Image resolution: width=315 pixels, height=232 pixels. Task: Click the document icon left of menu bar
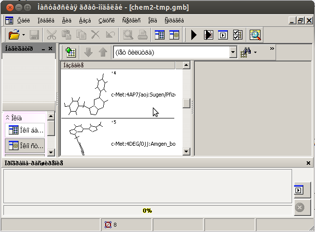(x=9, y=20)
